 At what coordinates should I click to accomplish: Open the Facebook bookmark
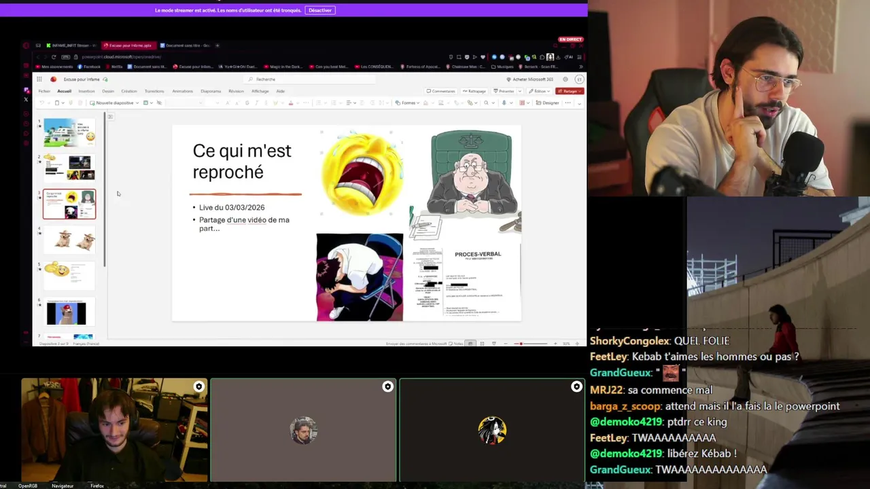click(x=89, y=67)
